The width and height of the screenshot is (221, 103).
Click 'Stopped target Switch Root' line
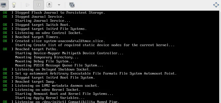click(43, 25)
